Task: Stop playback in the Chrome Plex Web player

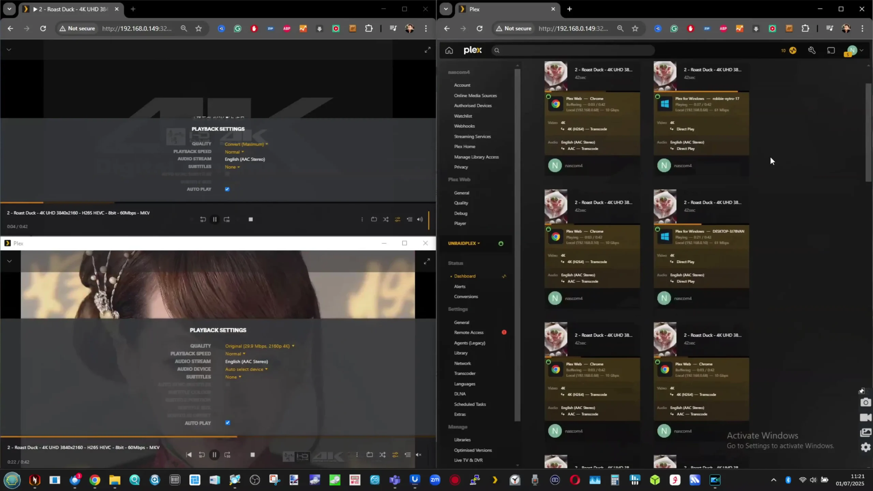Action: 251,219
